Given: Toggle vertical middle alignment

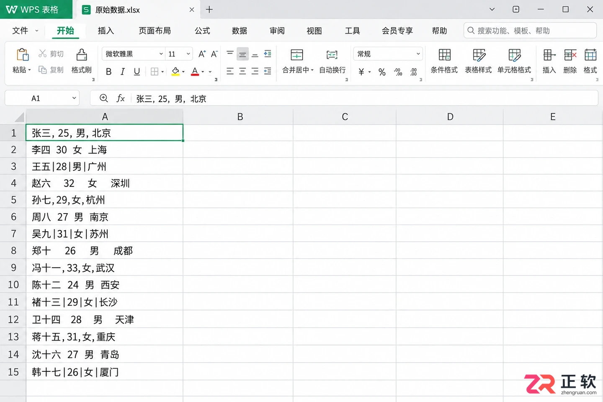Looking at the screenshot, I should (x=242, y=54).
